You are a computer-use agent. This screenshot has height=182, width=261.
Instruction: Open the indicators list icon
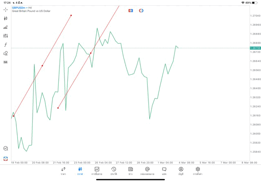coord(6,27)
